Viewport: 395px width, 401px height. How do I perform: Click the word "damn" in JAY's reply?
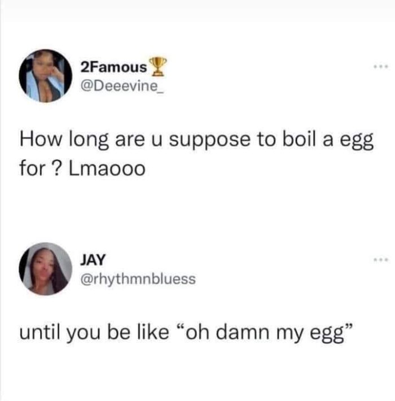click(x=243, y=332)
